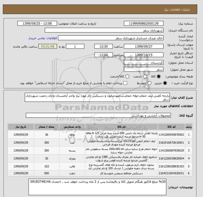Screen dimensions: 203x197
Task: Click the deadline time field 12:30
Action: click(104, 46)
